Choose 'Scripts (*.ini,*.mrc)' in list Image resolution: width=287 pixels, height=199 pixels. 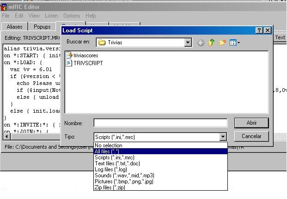160,157
